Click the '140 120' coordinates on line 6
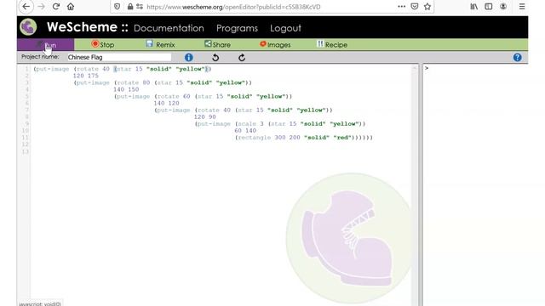This screenshot has height=306, width=545. (x=167, y=103)
